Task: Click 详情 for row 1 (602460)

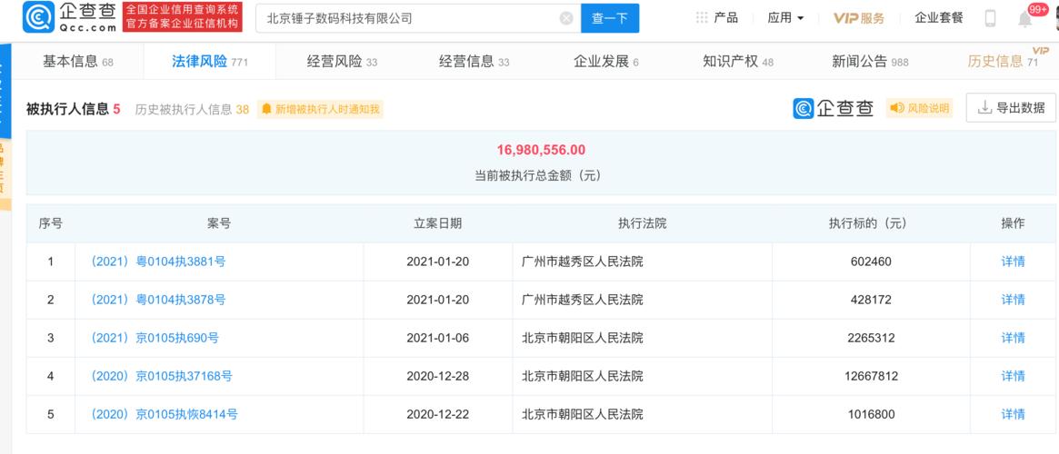Action: (1013, 262)
